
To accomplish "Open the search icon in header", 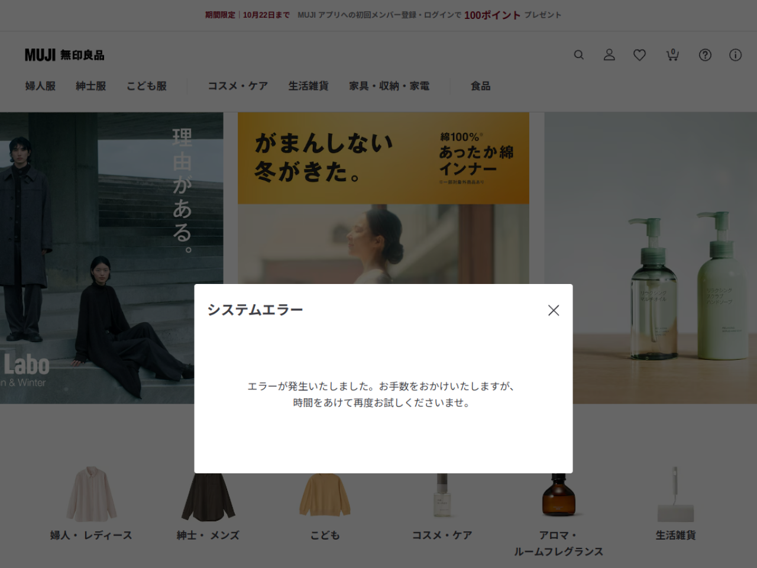I will pyautogui.click(x=579, y=55).
